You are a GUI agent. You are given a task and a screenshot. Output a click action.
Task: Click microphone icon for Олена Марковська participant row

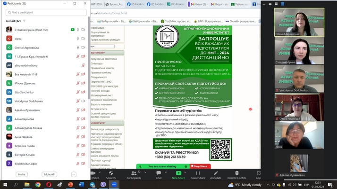point(78,47)
